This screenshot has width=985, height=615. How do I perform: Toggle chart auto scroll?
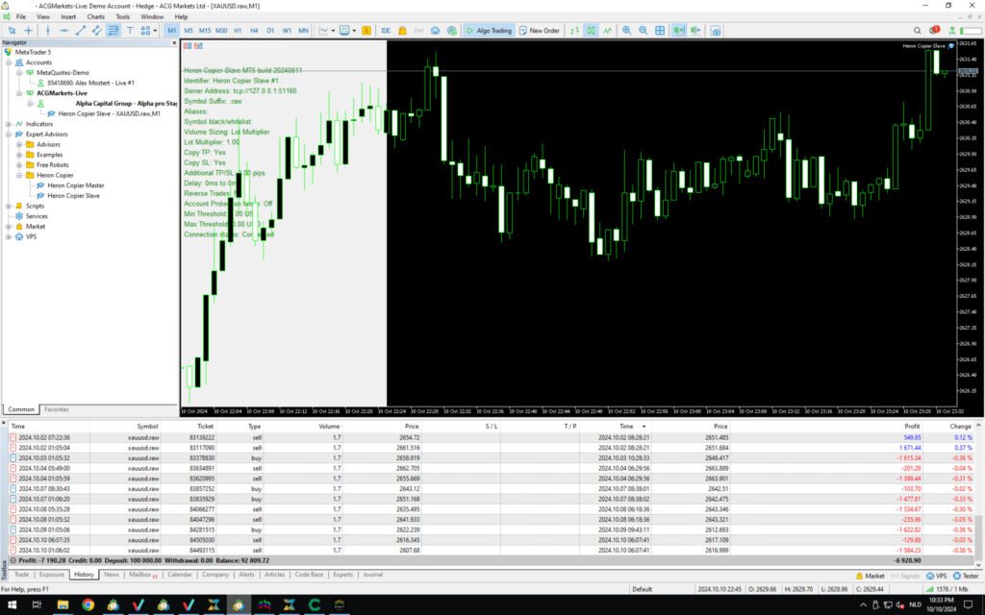678,30
